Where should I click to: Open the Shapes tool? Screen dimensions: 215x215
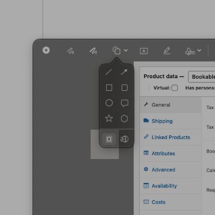117,50
